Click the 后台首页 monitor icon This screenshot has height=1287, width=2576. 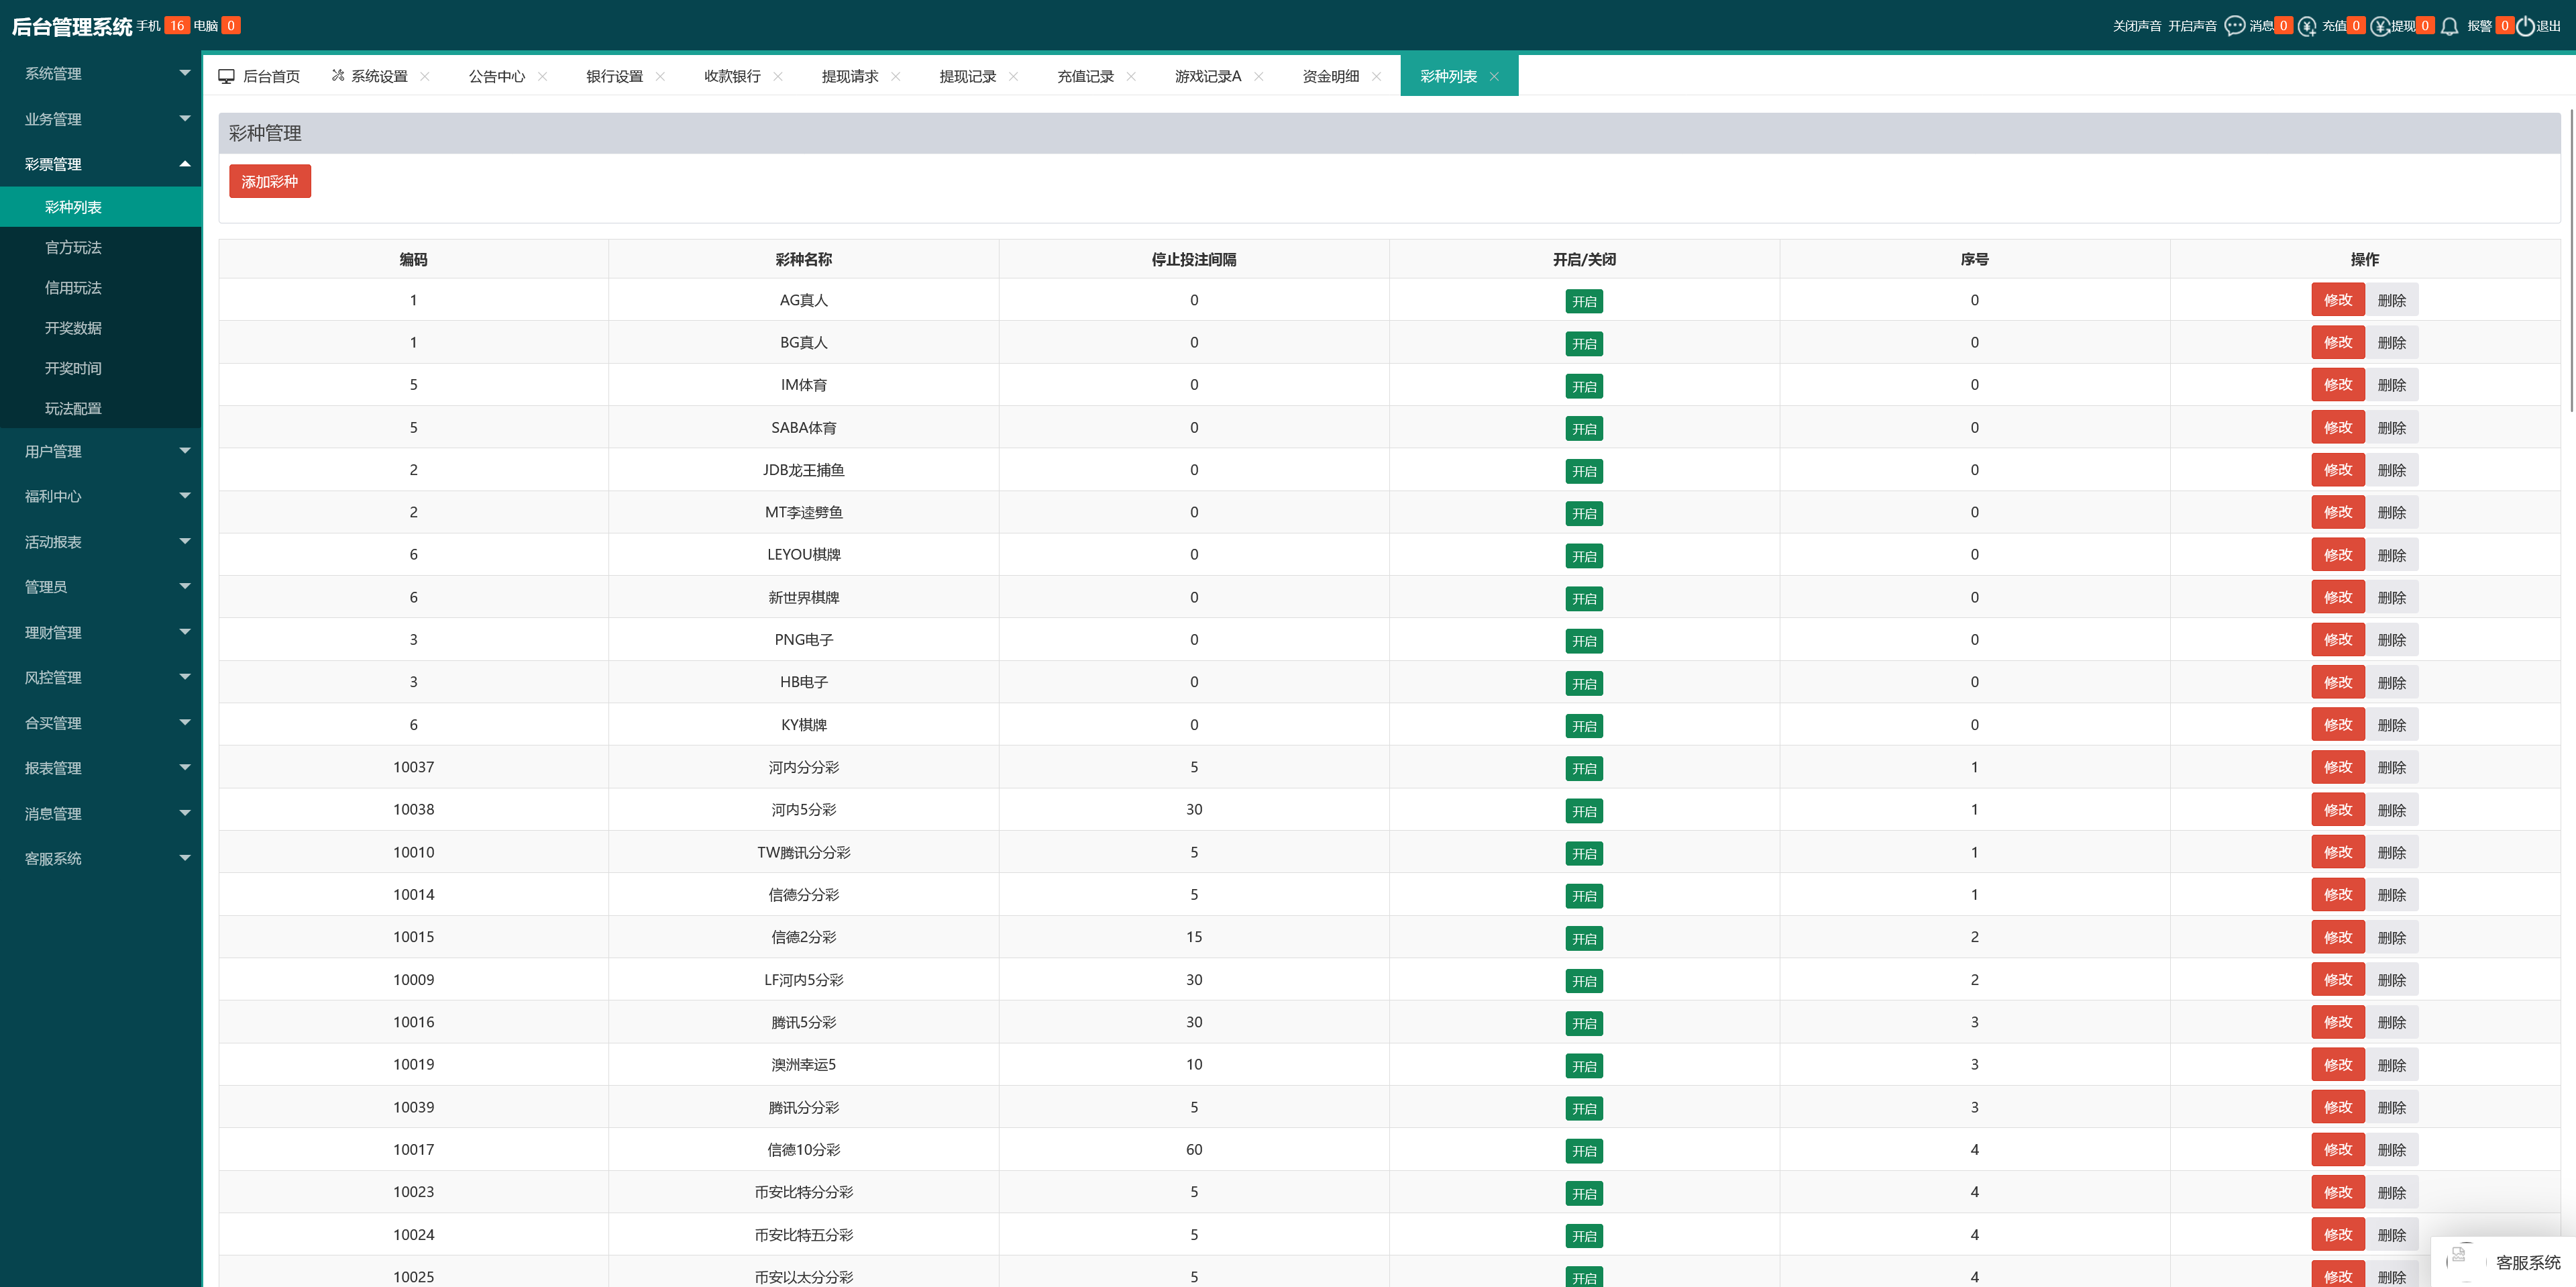tap(227, 76)
